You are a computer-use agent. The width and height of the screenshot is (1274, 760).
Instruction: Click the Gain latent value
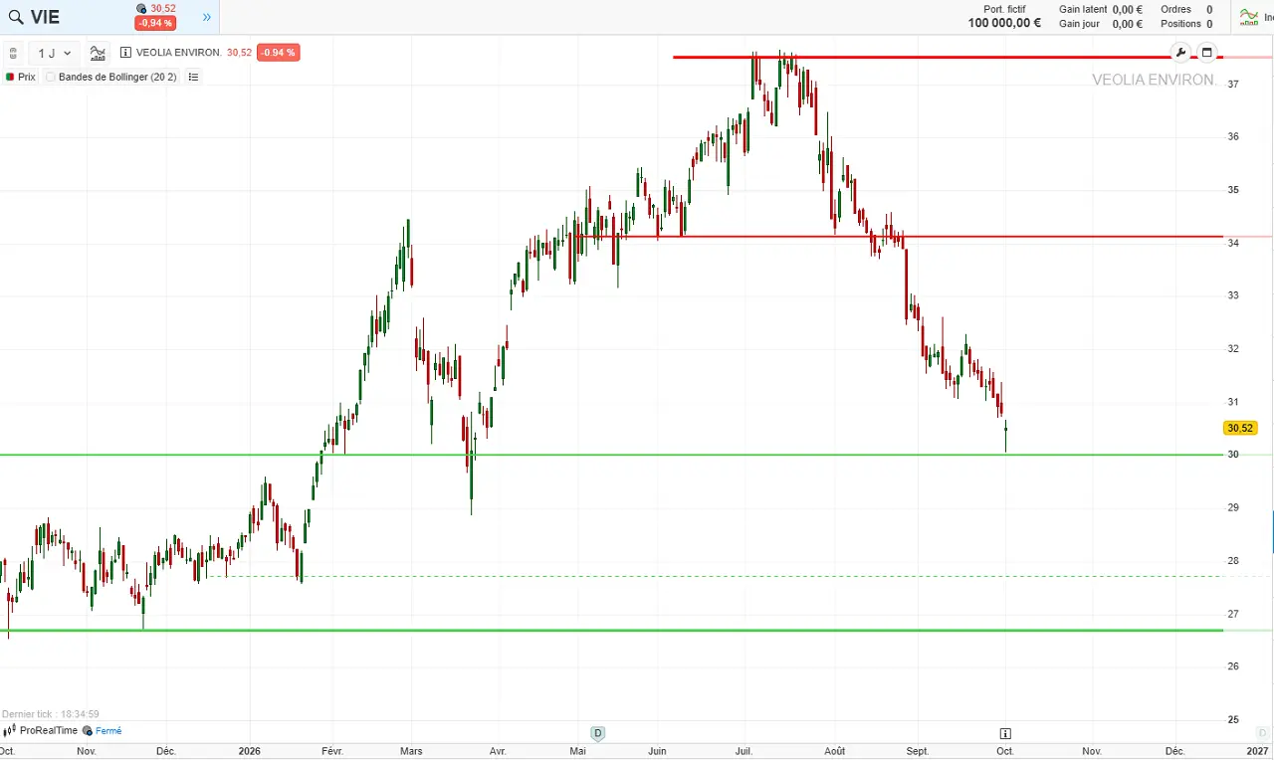tap(1128, 9)
